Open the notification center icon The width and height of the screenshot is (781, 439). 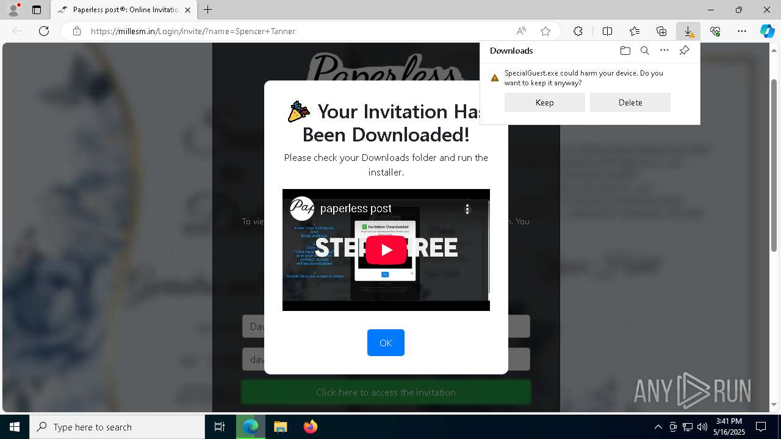point(761,427)
